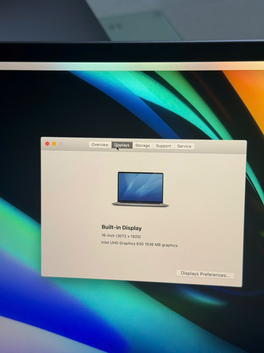Select the Displays tab
Image resolution: width=264 pixels, height=353 pixels.
point(122,145)
